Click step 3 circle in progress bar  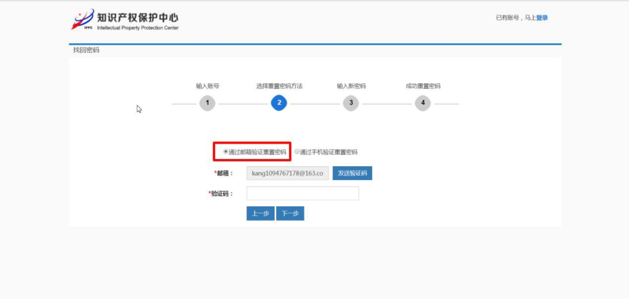click(351, 104)
